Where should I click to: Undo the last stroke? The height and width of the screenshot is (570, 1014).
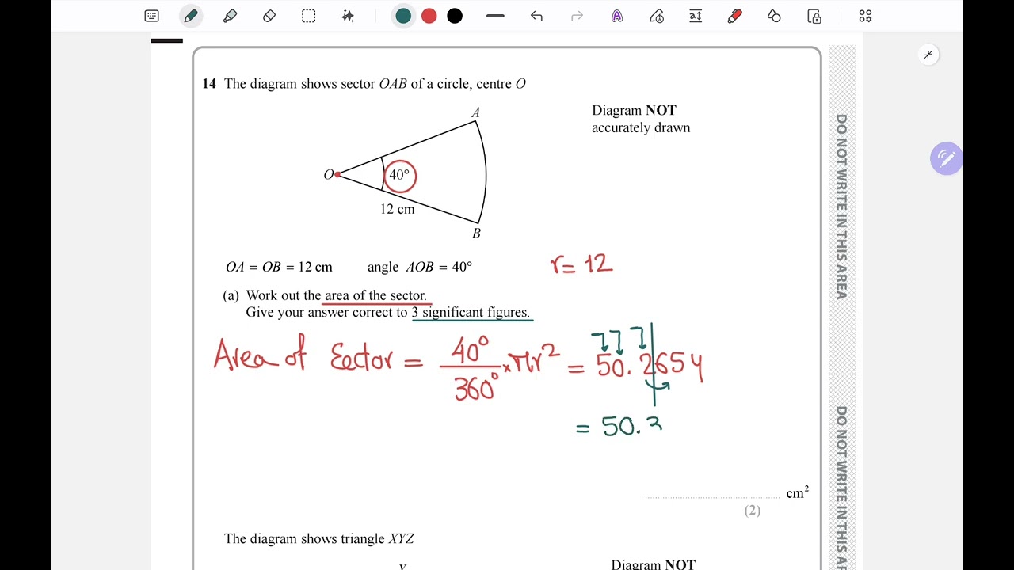(x=536, y=16)
